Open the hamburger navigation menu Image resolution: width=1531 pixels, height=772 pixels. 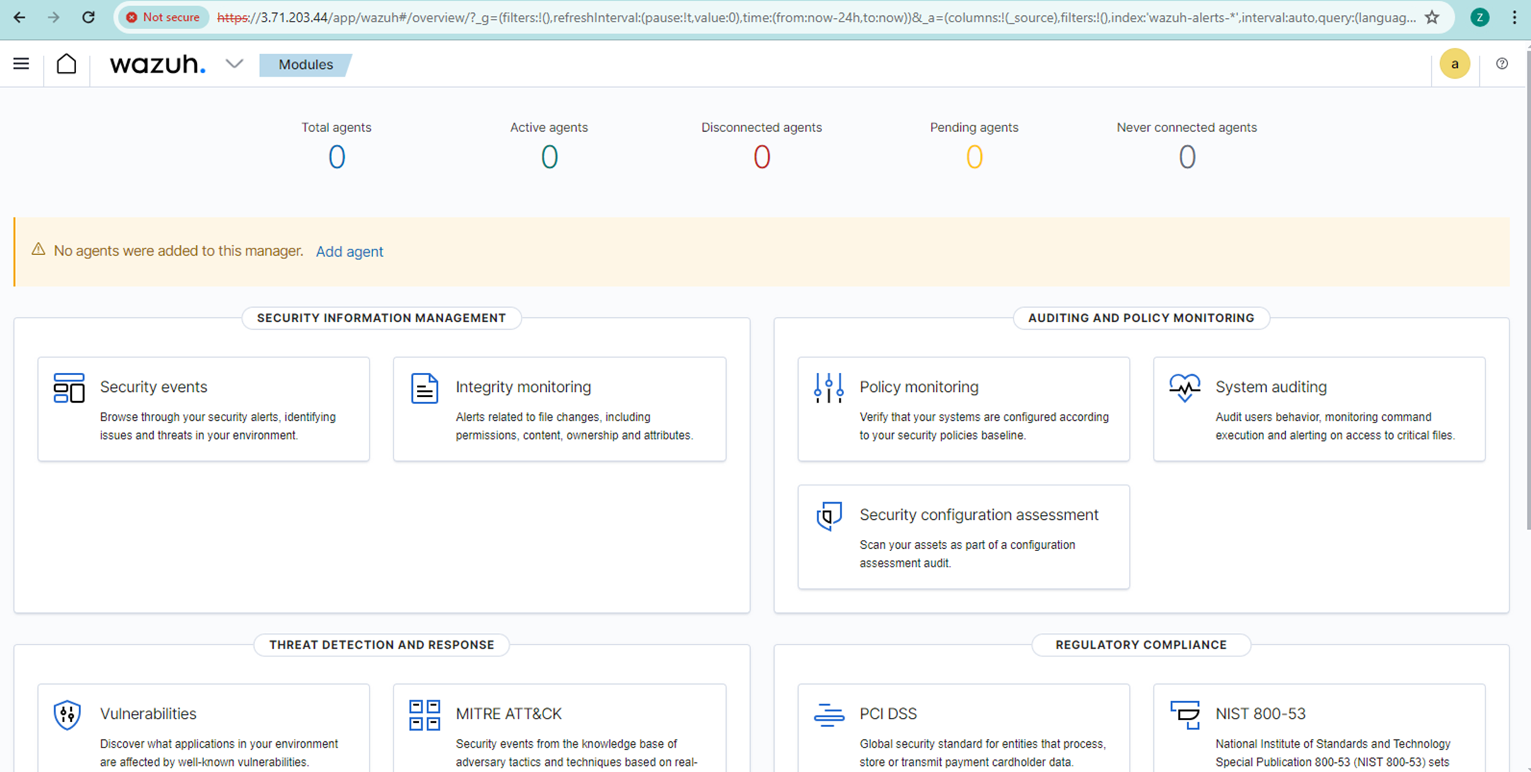coord(21,63)
